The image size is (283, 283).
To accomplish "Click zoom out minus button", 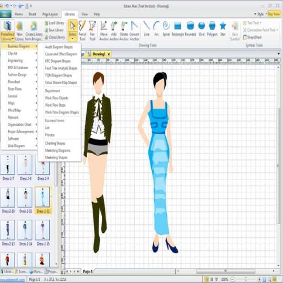I will click(232, 279).
